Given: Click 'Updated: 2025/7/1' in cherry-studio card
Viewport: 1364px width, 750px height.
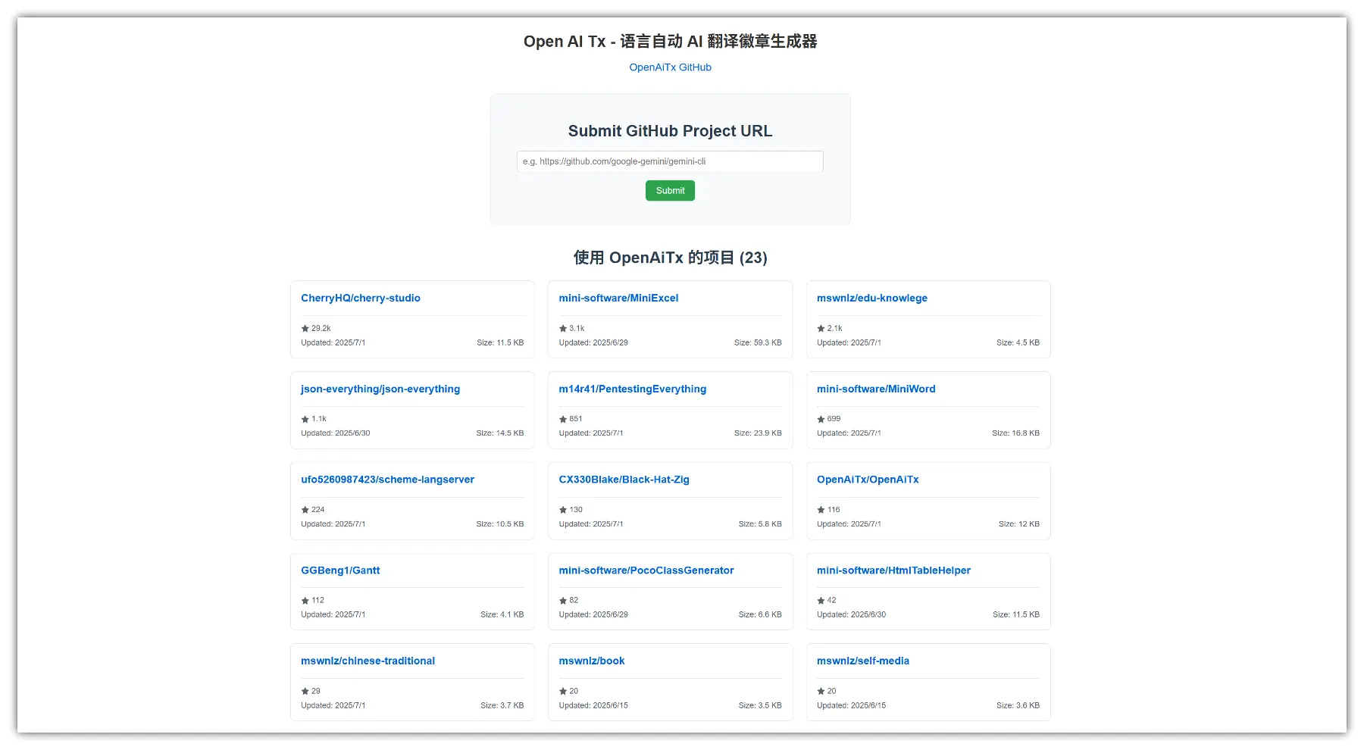Looking at the screenshot, I should point(333,343).
